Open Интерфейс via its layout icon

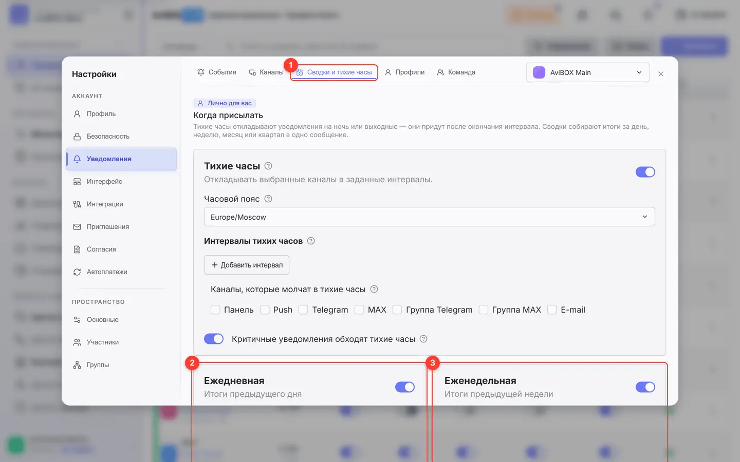click(x=77, y=182)
